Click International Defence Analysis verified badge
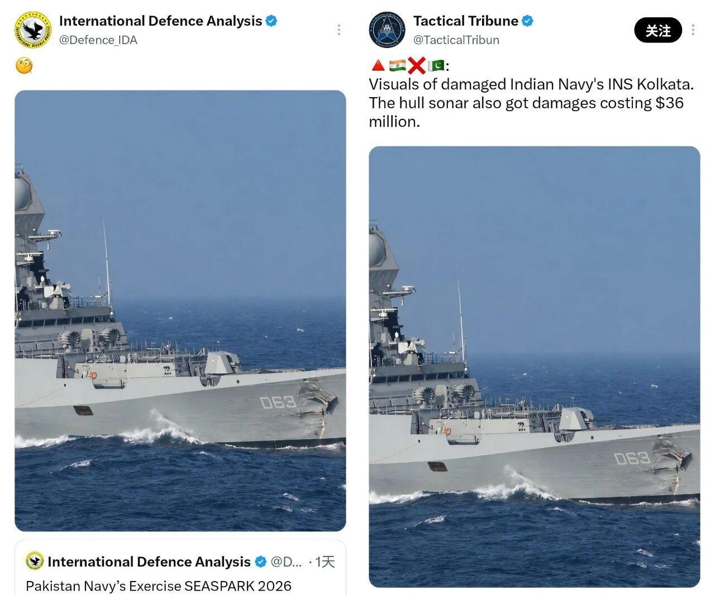715x595 pixels. tap(271, 21)
